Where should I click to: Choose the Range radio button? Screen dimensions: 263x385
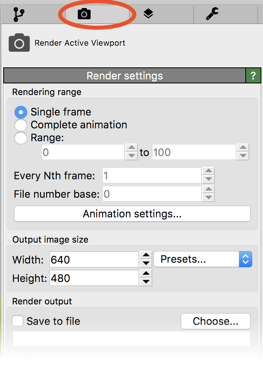point(21,138)
